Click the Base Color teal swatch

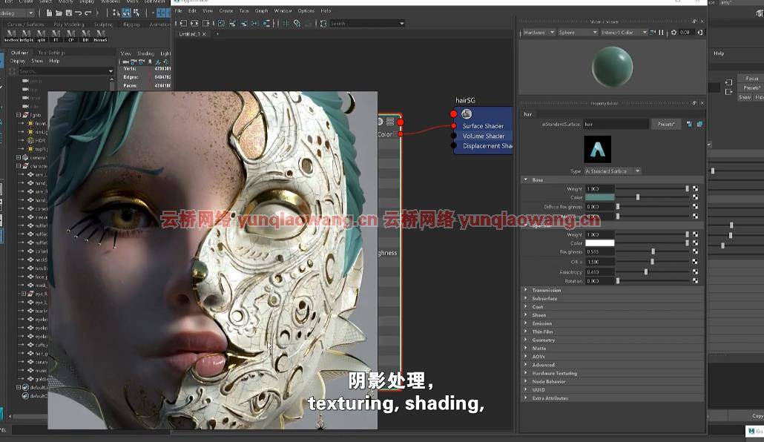point(599,197)
